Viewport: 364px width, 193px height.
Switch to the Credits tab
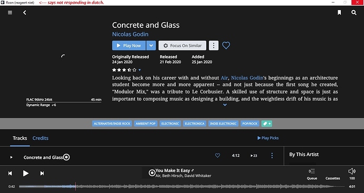point(41,138)
